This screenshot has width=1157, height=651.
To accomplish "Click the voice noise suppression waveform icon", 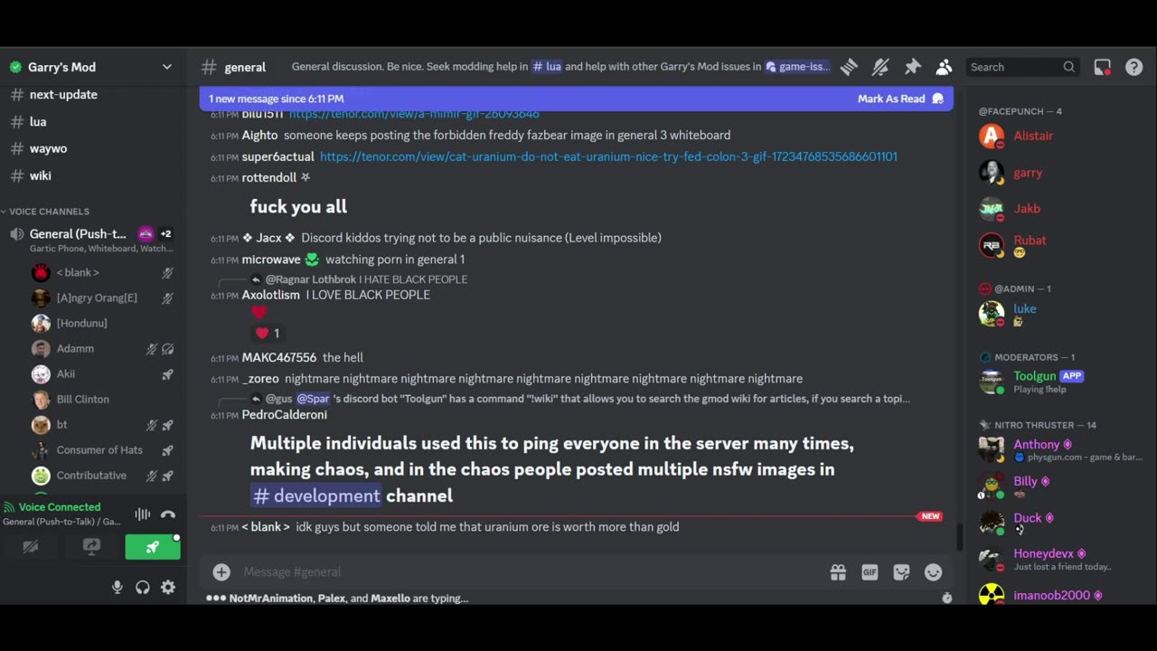I will coord(142,514).
